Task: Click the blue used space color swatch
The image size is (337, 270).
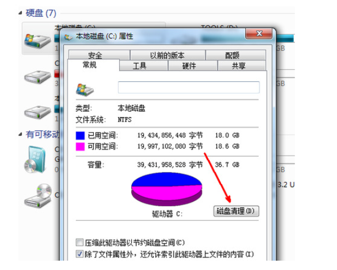Action: (x=80, y=135)
